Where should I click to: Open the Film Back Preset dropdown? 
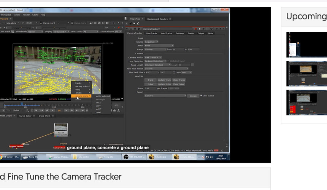coord(166,69)
